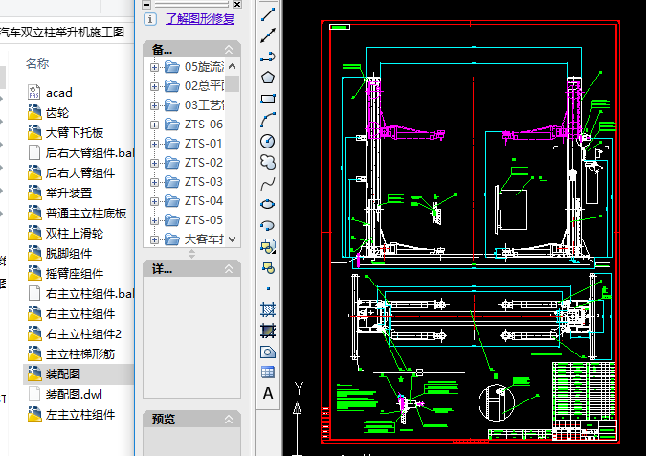Select the Revision Cloud tool
646x456 pixels.
(x=268, y=162)
